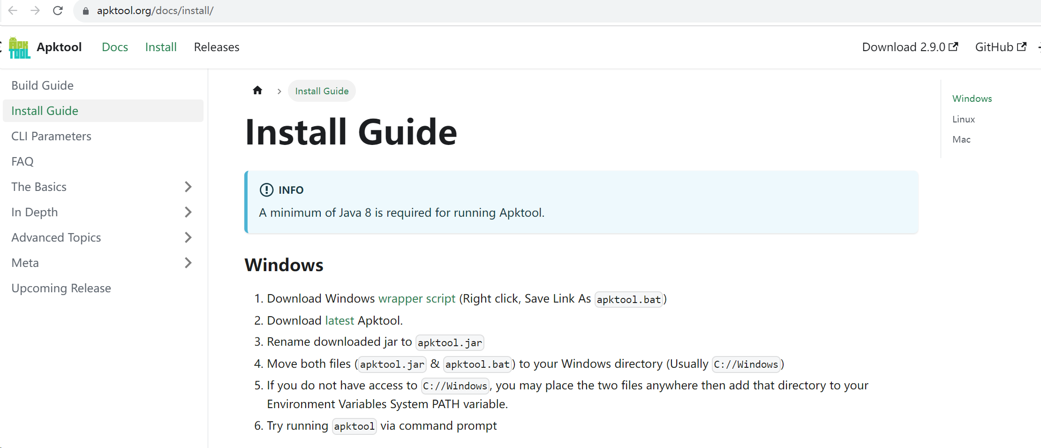Click apktool.bat code in step 4

(x=477, y=364)
